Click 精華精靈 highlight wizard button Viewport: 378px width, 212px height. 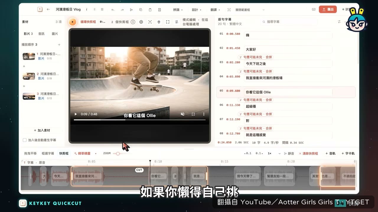[x=82, y=153]
